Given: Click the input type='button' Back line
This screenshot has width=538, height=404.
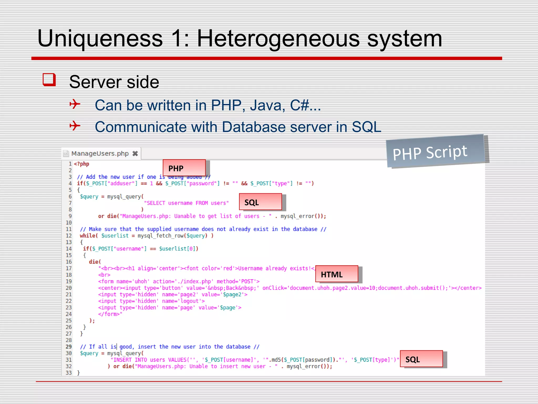Looking at the screenshot, I should (x=290, y=288).
